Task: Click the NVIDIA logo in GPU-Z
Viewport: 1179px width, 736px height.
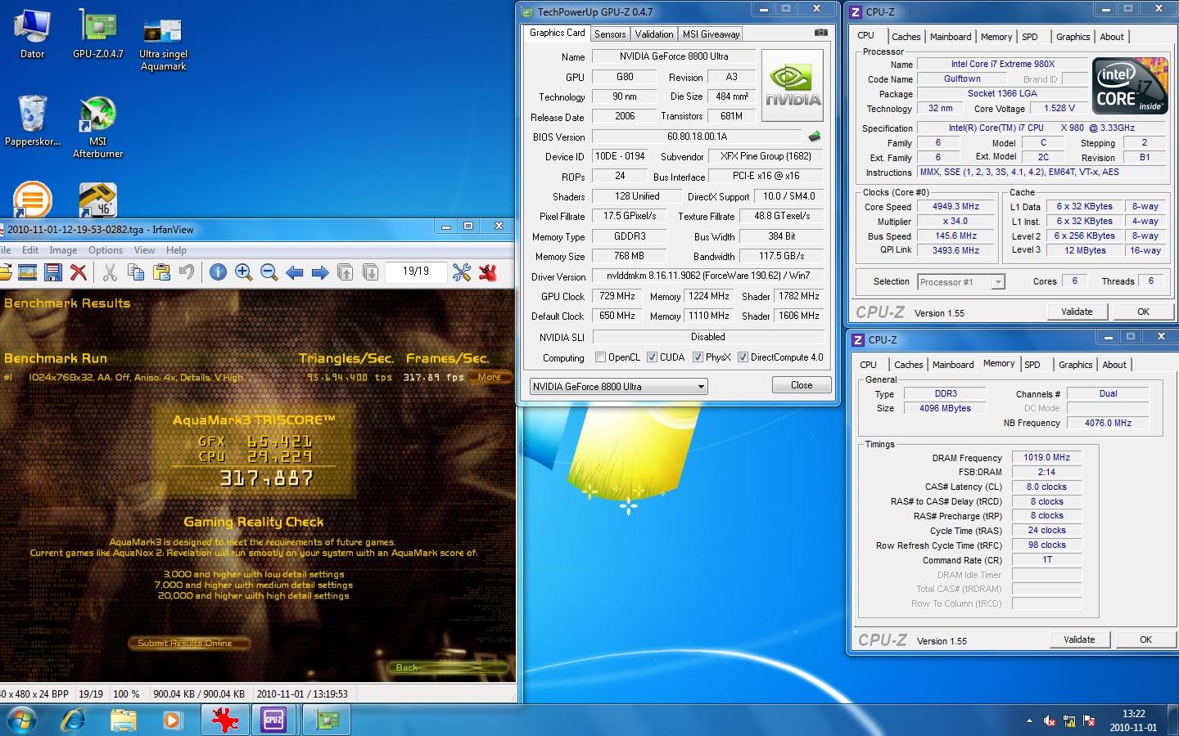Action: (792, 86)
